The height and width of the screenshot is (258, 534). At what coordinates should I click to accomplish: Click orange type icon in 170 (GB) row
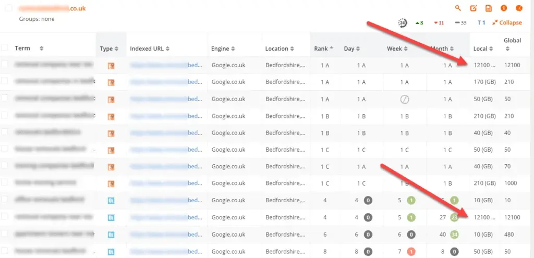click(x=111, y=82)
